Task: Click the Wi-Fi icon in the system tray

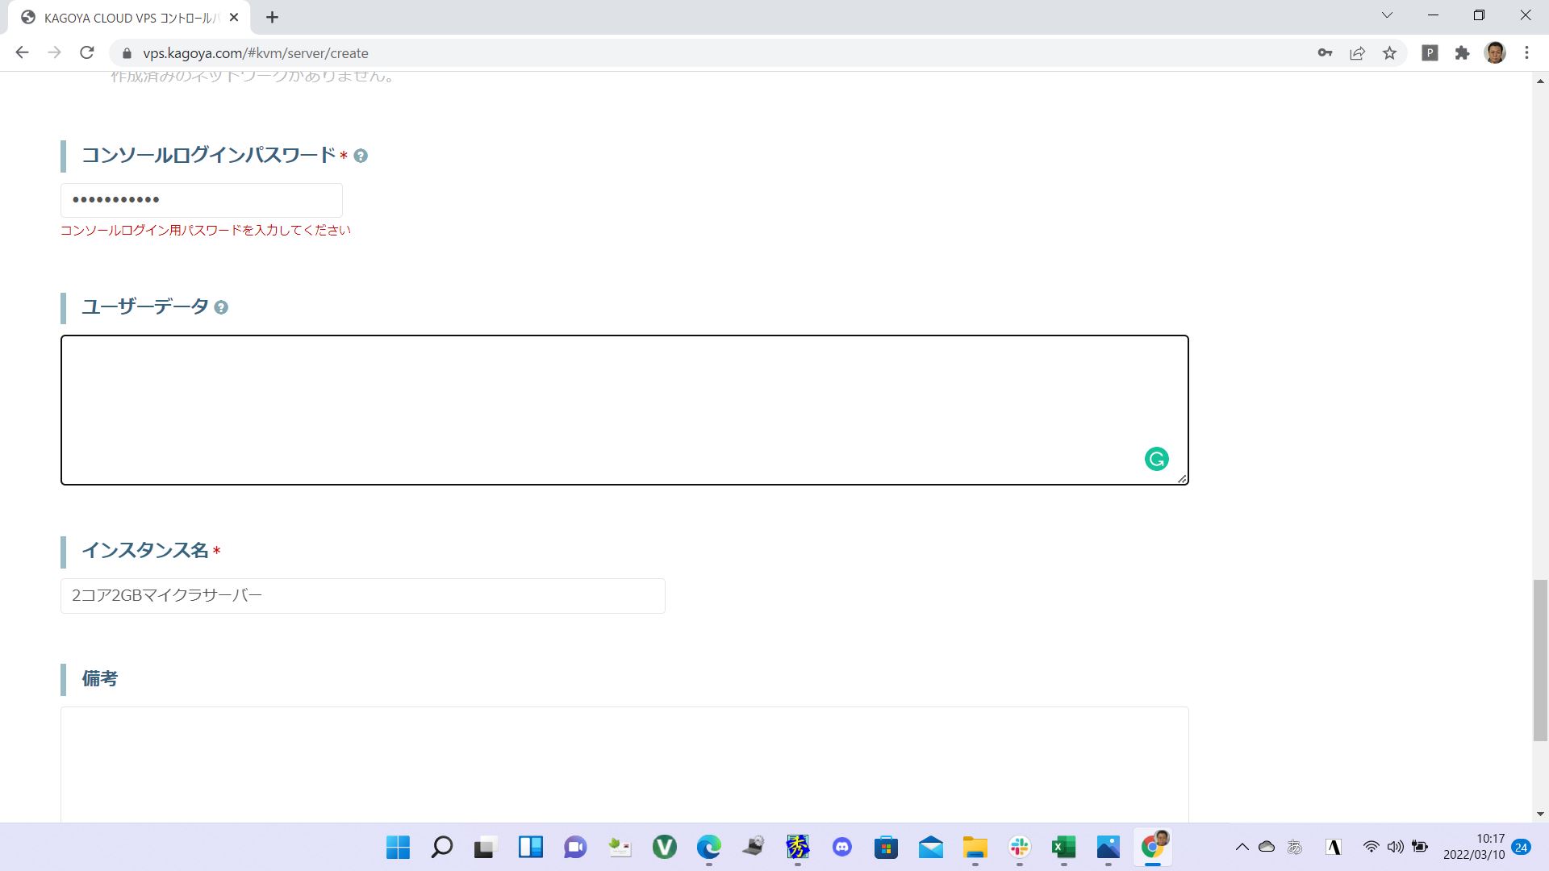Action: tap(1370, 848)
